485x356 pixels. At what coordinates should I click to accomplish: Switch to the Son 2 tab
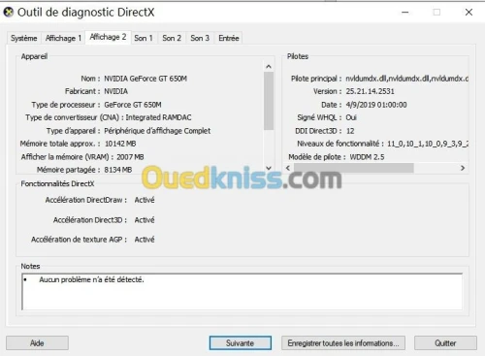pyautogui.click(x=172, y=38)
